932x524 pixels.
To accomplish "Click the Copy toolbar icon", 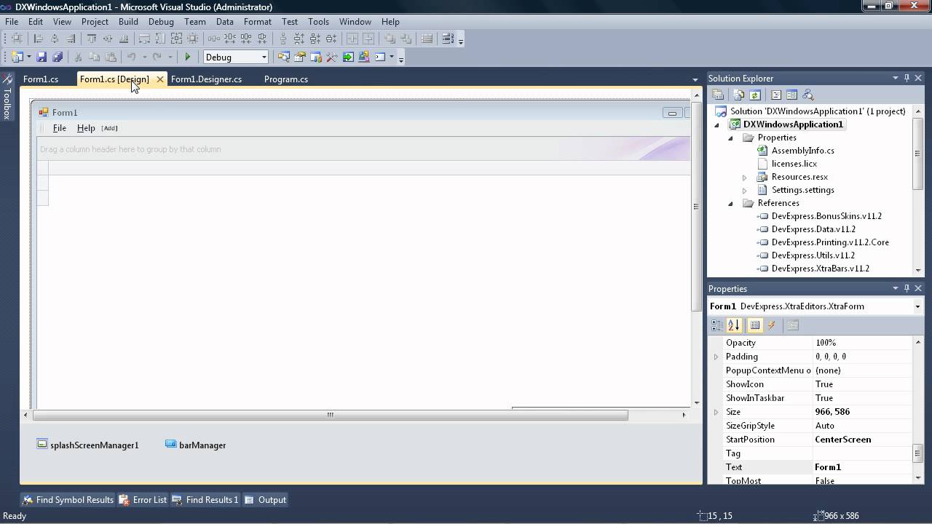I will [94, 57].
